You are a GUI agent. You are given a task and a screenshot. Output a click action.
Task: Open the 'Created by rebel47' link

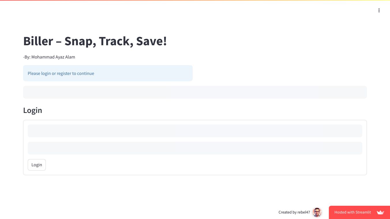coord(294,212)
